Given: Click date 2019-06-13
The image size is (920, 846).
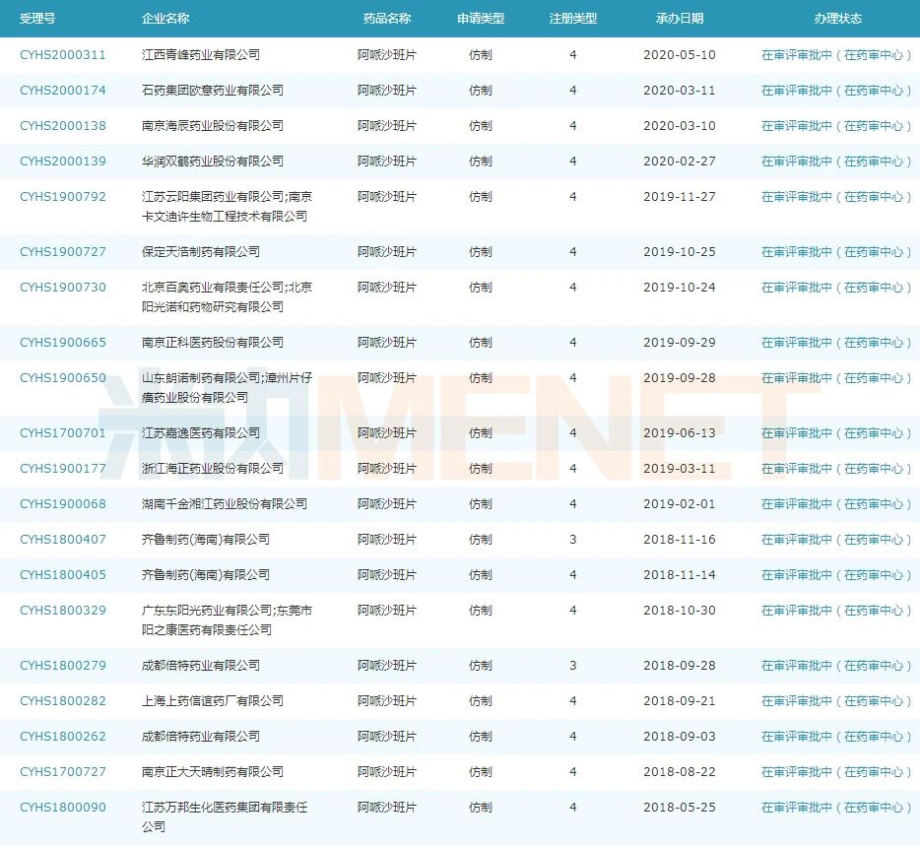Looking at the screenshot, I should (x=680, y=433).
